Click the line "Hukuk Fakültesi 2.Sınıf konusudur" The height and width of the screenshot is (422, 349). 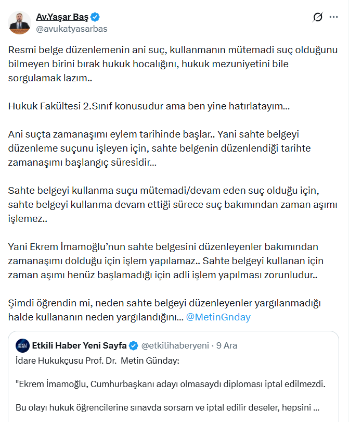[x=149, y=106]
